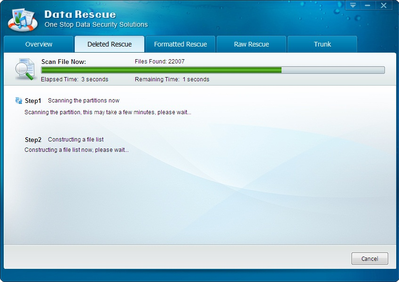The image size is (399, 282).
Task: Switch to the Trunk tab
Action: (322, 44)
